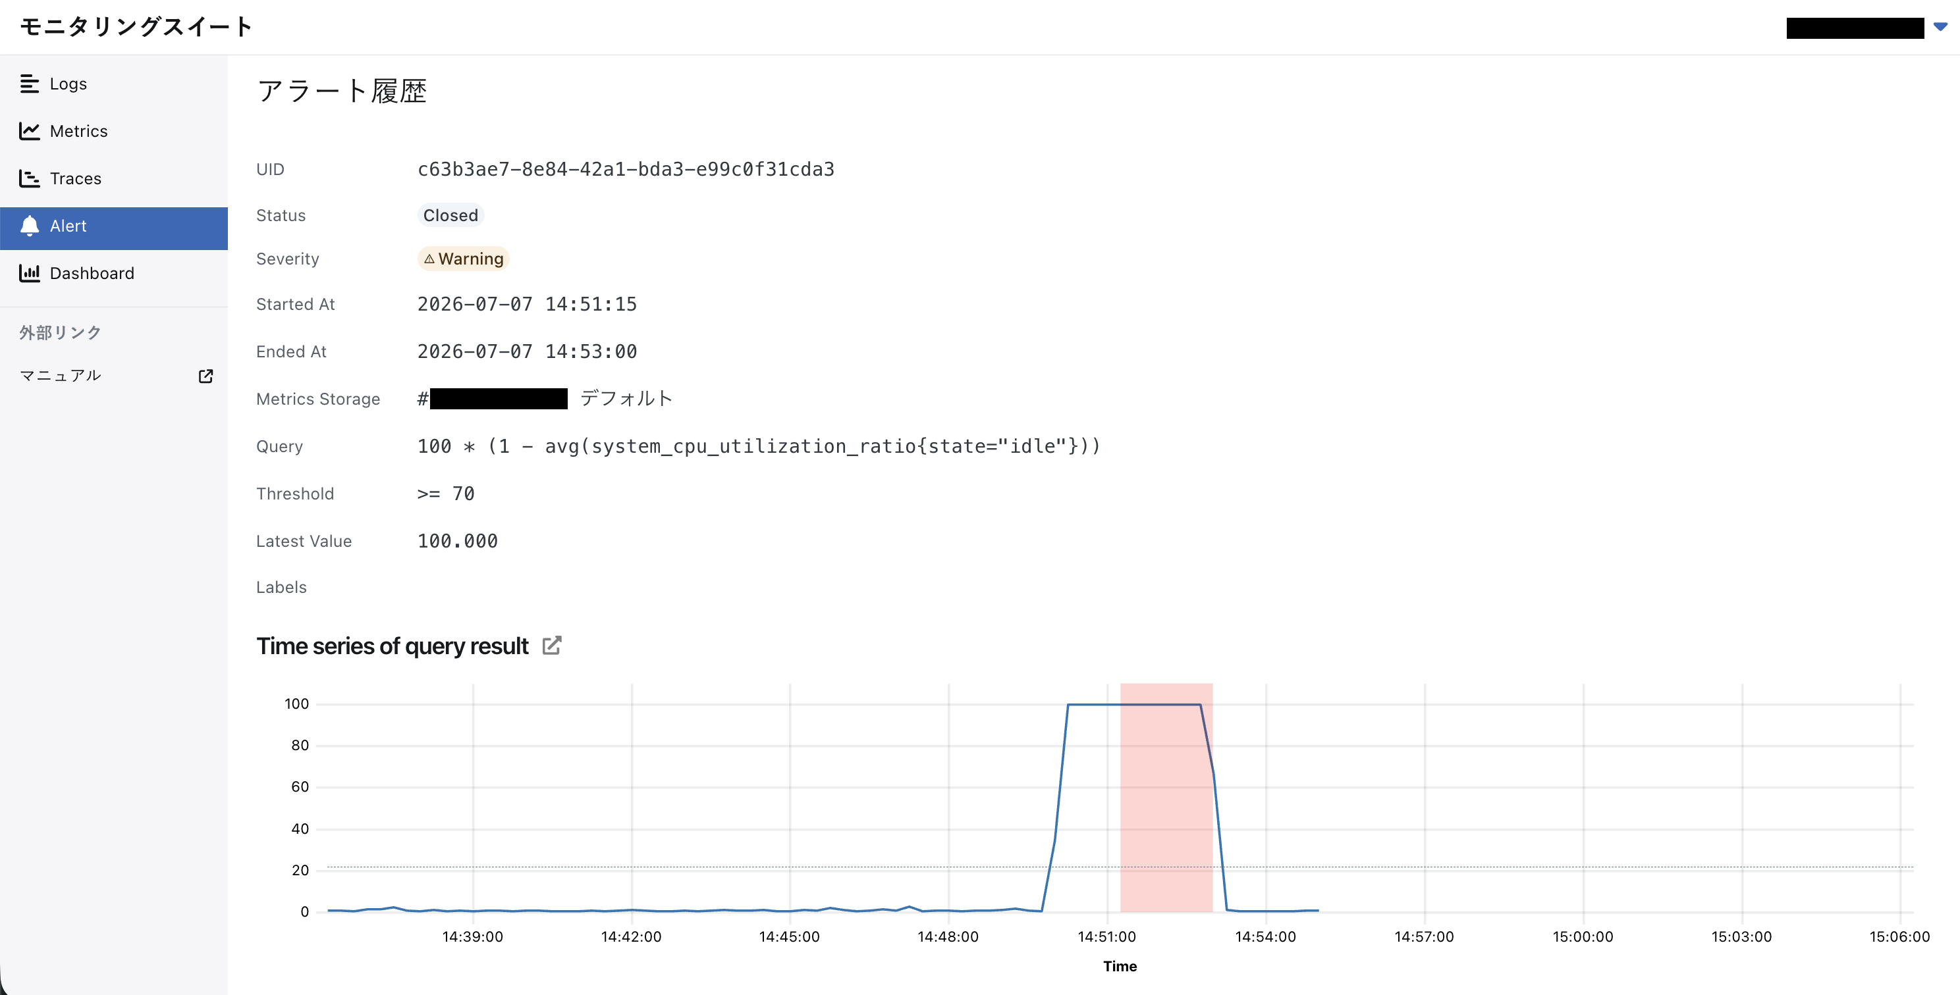Open time series chart in new window icon
This screenshot has height=995, width=1960.
(x=552, y=646)
